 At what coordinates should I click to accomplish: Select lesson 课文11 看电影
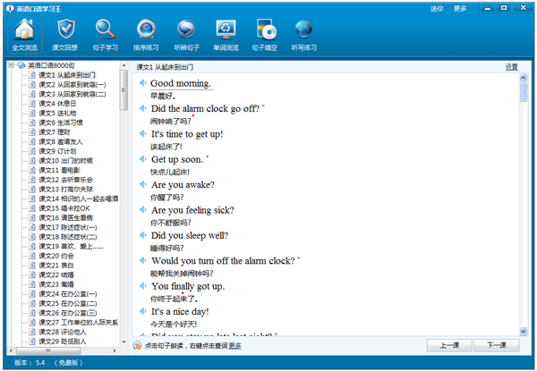(59, 170)
